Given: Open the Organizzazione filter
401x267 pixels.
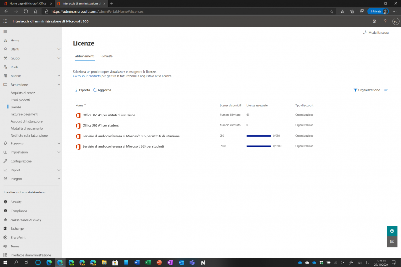Looking at the screenshot, I should (x=367, y=90).
